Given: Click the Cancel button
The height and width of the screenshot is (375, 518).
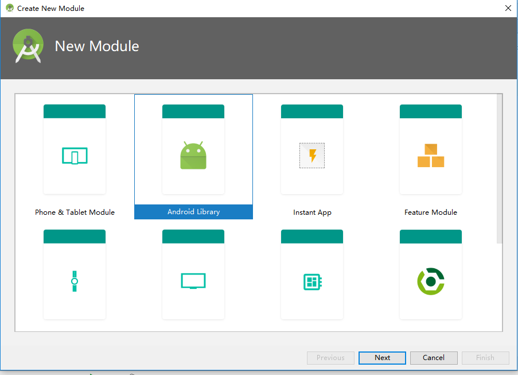Looking at the screenshot, I should tap(434, 358).
